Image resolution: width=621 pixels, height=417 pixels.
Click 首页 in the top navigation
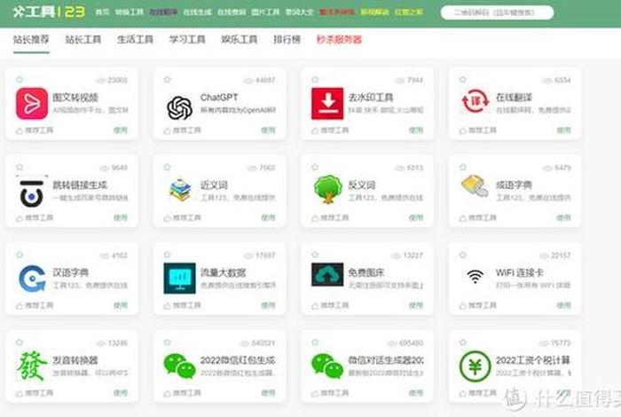102,12
